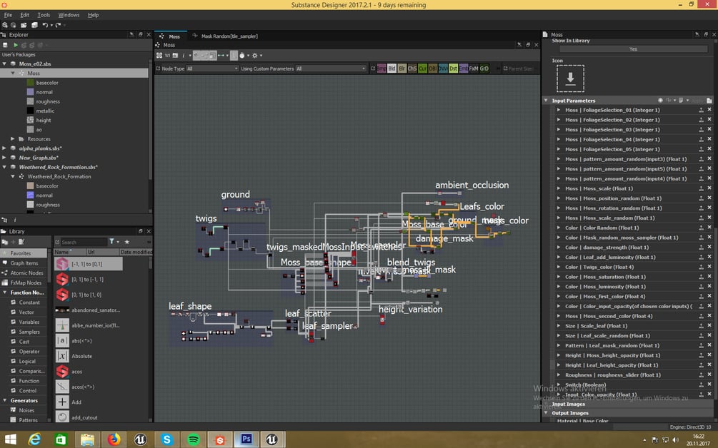Open the Node Type dropdown
Screen dimensions: 718x448
pyautogui.click(x=212, y=68)
